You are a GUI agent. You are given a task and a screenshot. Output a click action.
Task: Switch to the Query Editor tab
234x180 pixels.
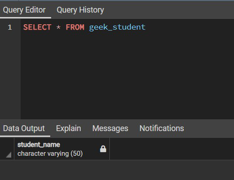pyautogui.click(x=24, y=10)
